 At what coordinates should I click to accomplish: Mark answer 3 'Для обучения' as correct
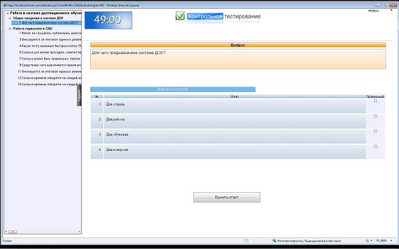[x=375, y=131]
